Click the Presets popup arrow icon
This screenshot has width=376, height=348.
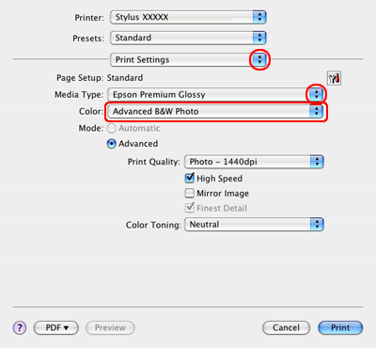259,38
